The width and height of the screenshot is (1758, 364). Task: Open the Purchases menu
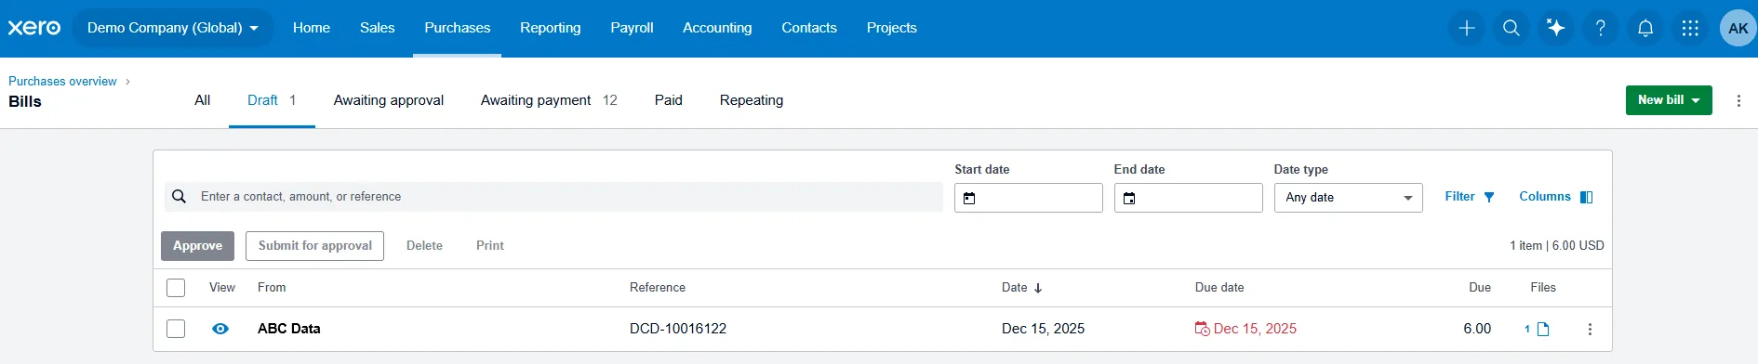[x=458, y=28]
